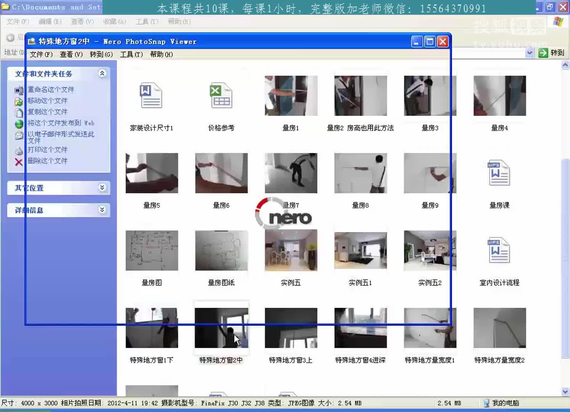This screenshot has width=570, height=412.
Task: Click the Windows logo icon in the top-right corner
Action: click(557, 21)
